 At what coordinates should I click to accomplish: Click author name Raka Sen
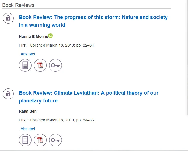coord(28,111)
